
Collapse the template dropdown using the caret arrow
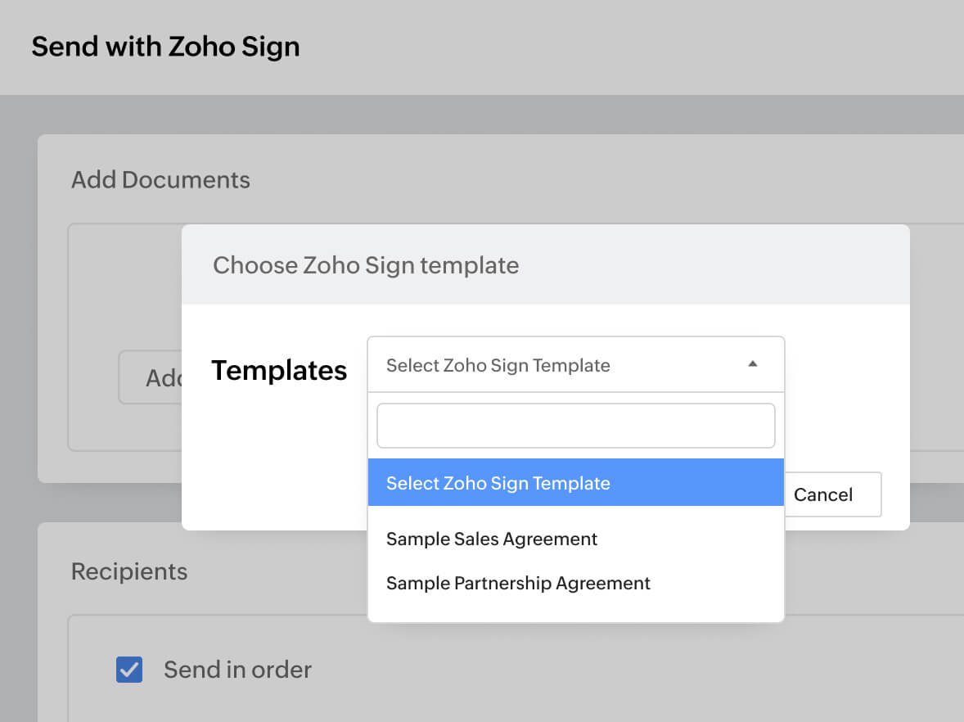click(x=753, y=364)
